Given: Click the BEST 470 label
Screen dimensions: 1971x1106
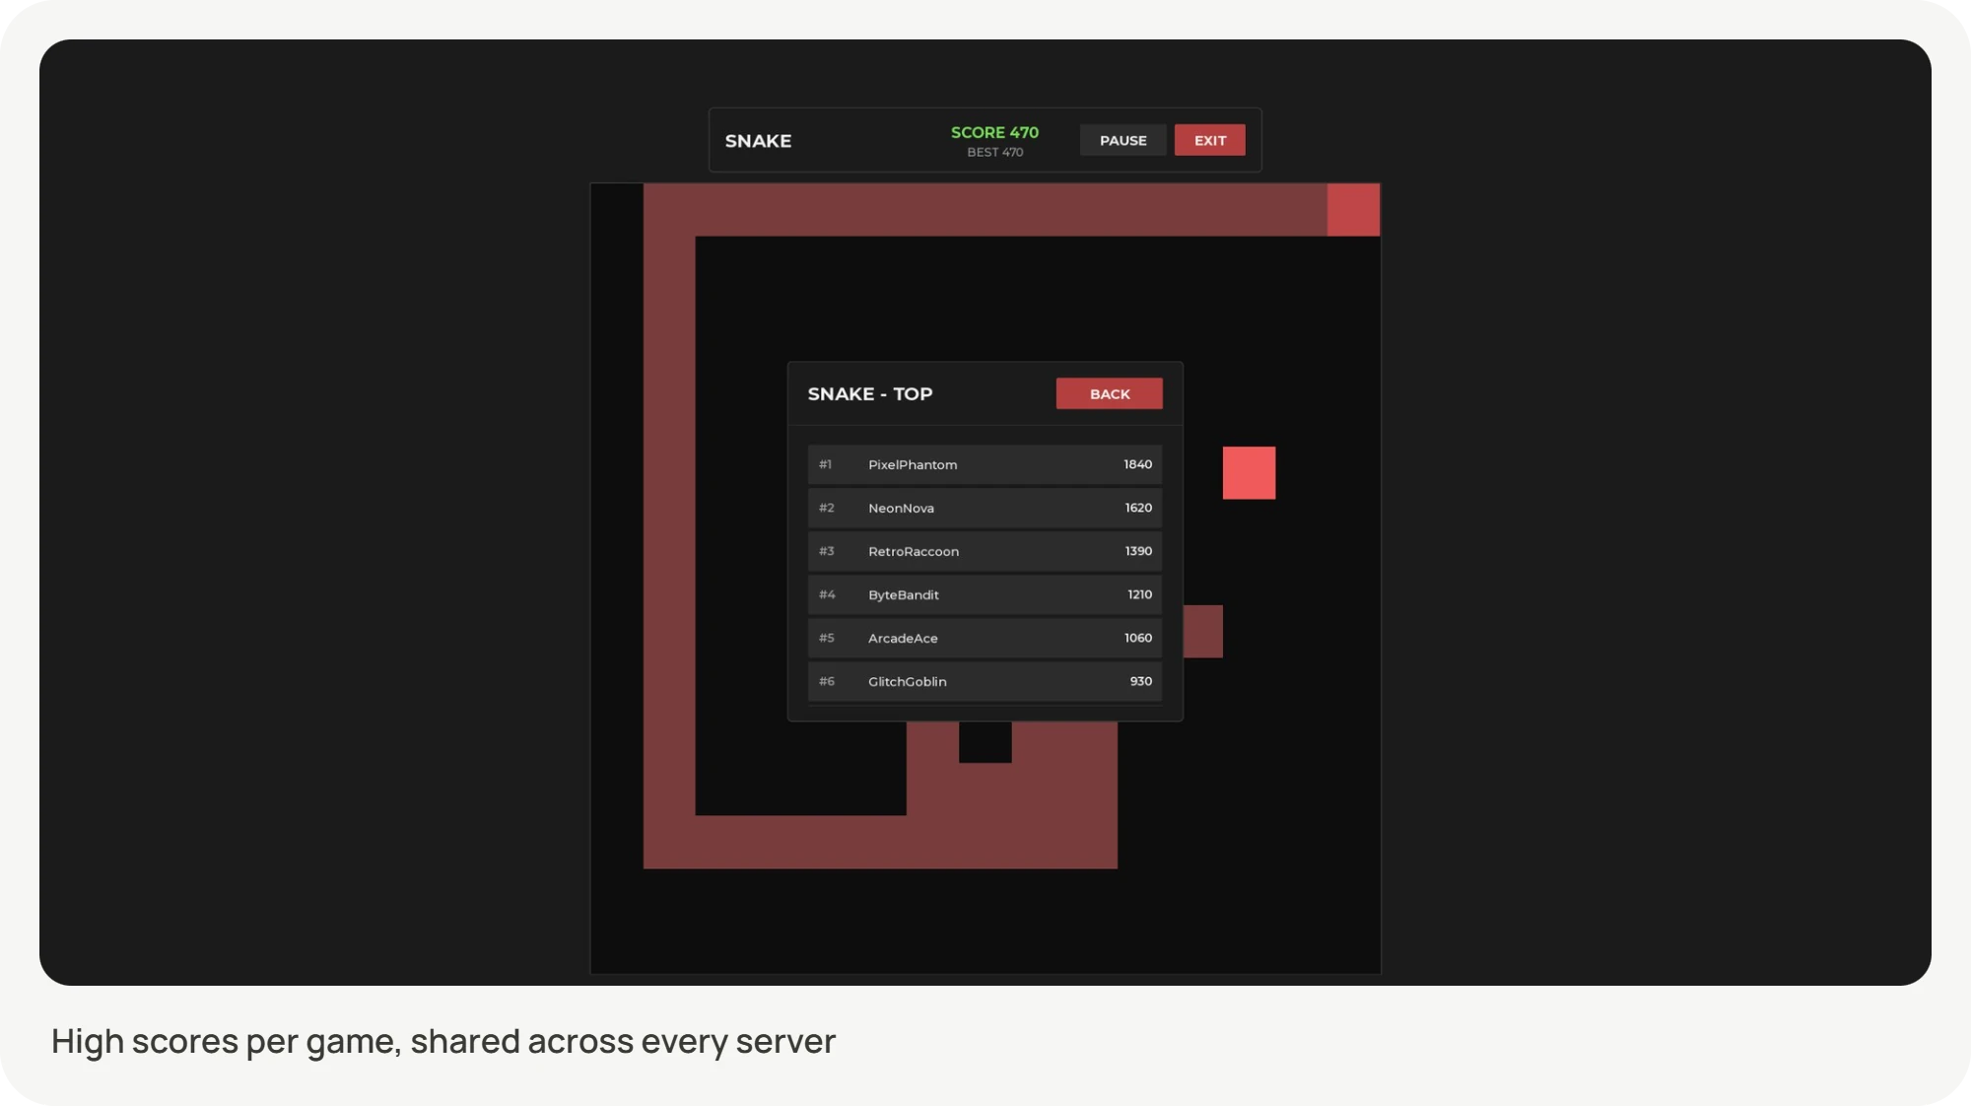Looking at the screenshot, I should coord(994,152).
